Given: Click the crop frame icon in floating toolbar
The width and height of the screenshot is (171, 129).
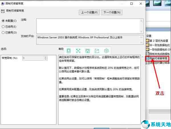Looking at the screenshot, I should [x=69, y=51].
